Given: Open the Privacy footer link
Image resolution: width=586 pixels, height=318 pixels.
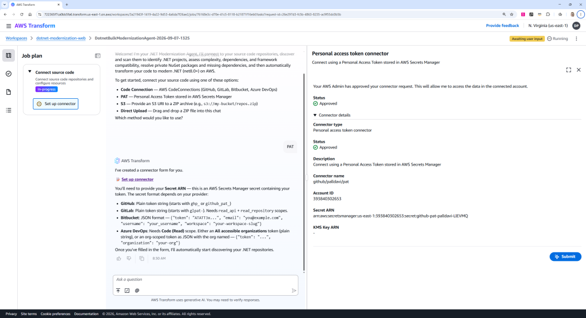Looking at the screenshot, I should coord(11,314).
